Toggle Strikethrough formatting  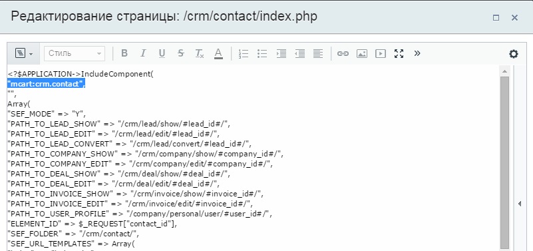click(181, 53)
